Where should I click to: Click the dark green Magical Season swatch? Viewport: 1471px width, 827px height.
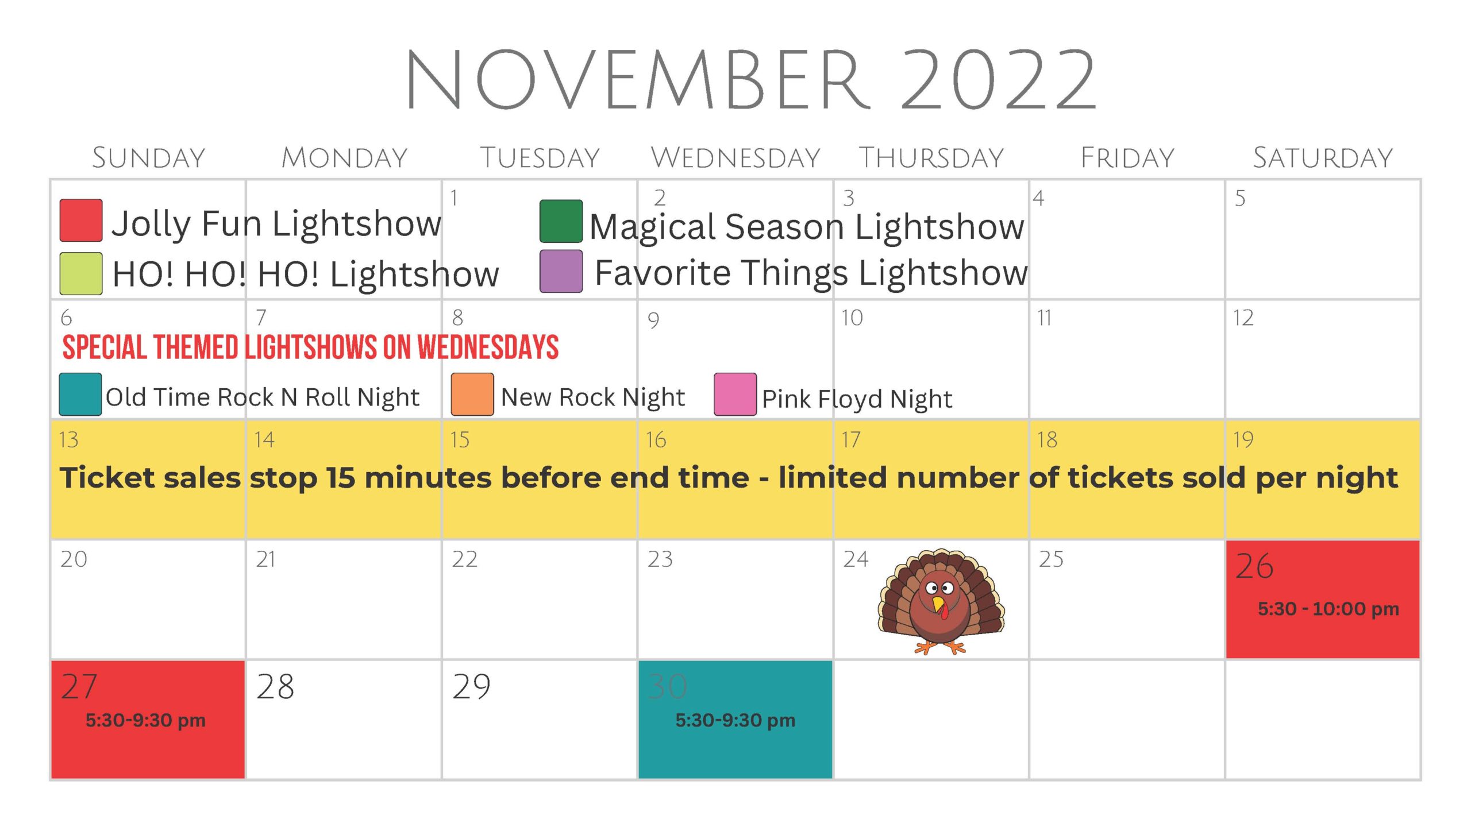tap(561, 221)
